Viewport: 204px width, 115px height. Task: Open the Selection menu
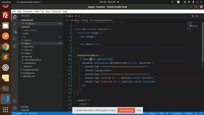(x=28, y=11)
